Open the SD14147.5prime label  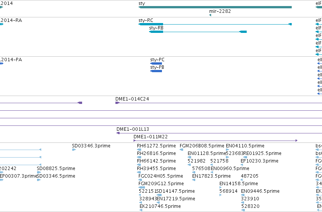coord(176,192)
